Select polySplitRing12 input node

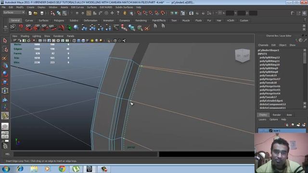point(269,58)
